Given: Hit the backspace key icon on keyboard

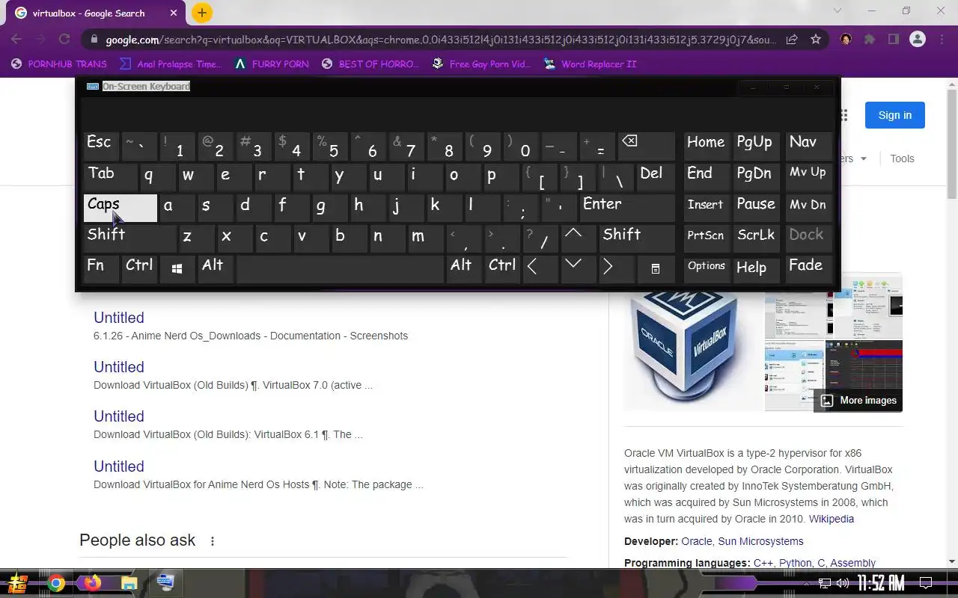Looking at the screenshot, I should pyautogui.click(x=647, y=146).
